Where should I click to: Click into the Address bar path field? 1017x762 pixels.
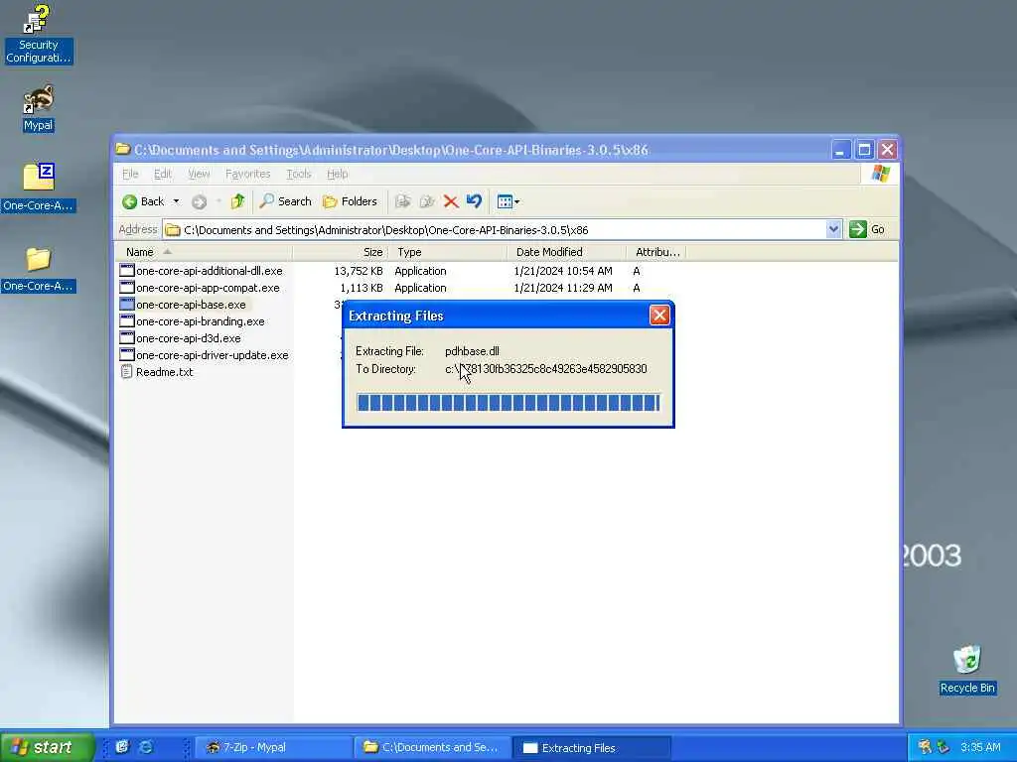click(493, 230)
